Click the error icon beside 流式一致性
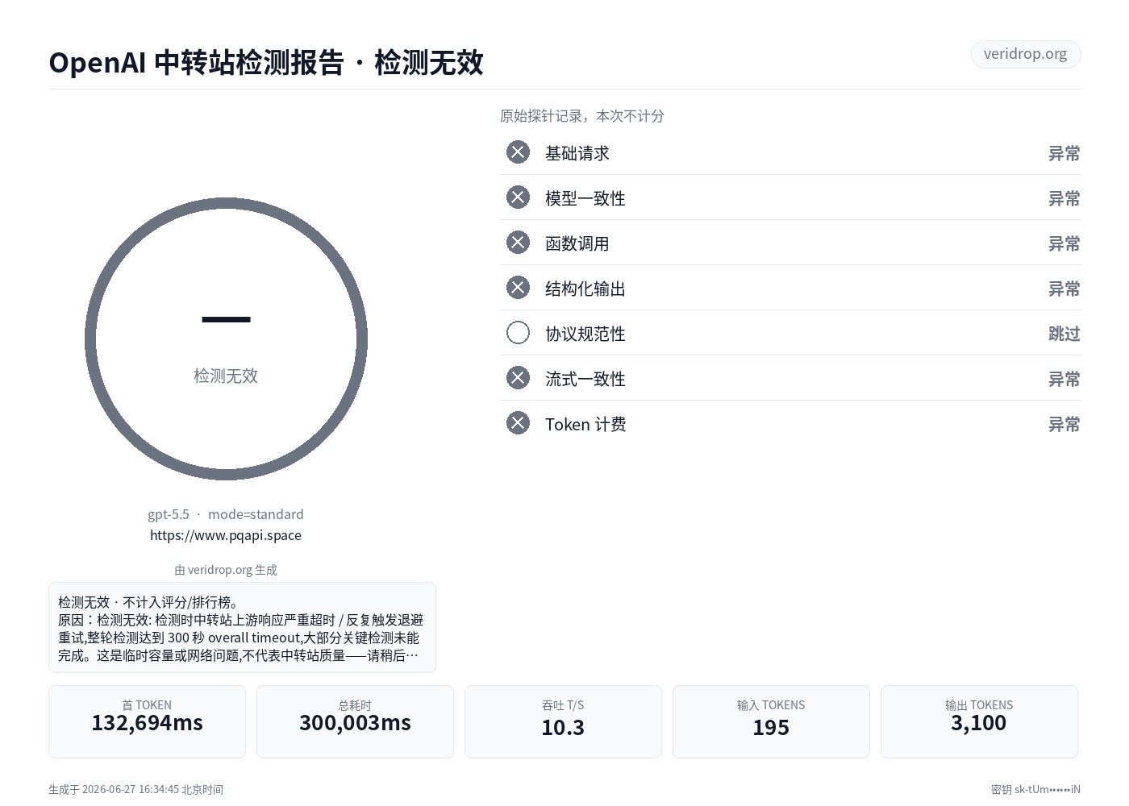1129x806 pixels. click(x=518, y=378)
